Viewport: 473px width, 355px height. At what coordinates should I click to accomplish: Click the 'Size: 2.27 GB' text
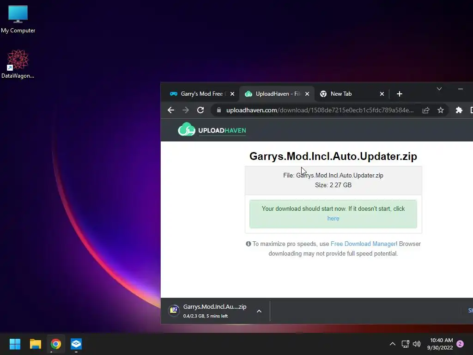pyautogui.click(x=334, y=185)
